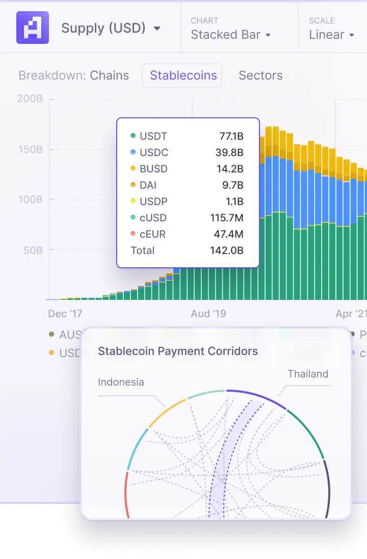Click the red arc segment on chord chart

126,494
